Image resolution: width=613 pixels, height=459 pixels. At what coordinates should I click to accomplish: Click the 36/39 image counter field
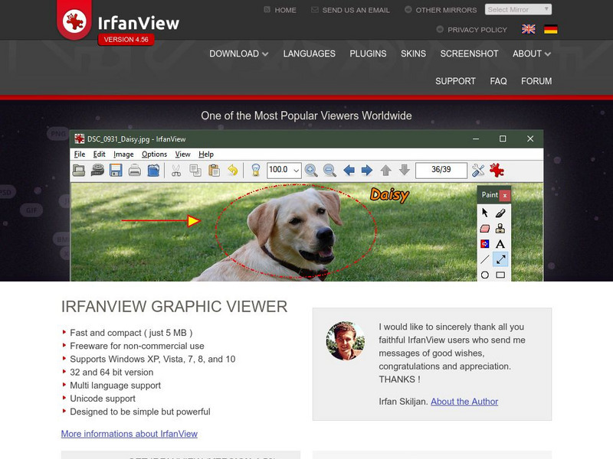click(441, 170)
